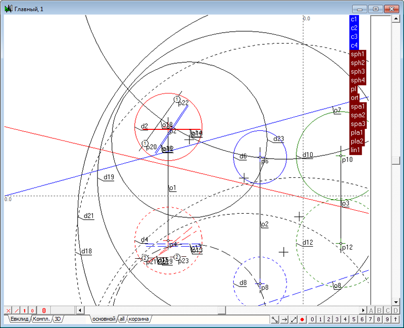Screen dimensions: 404x328
Task: Select the sph4 item in the list
Action: (358, 80)
